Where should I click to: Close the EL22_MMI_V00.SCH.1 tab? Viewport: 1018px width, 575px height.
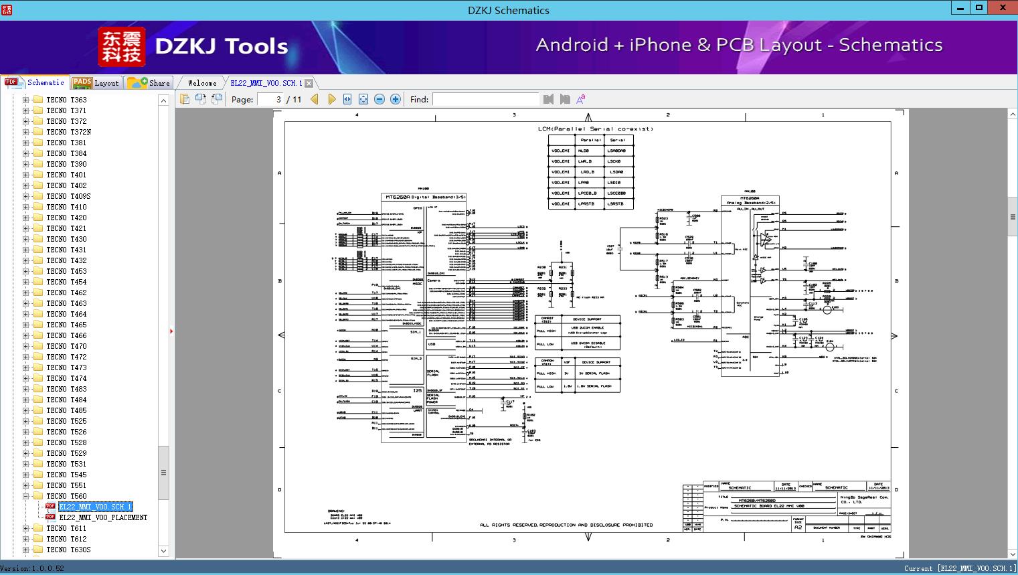pyautogui.click(x=309, y=83)
